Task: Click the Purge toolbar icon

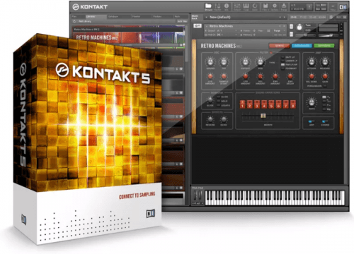Action: pos(284,7)
